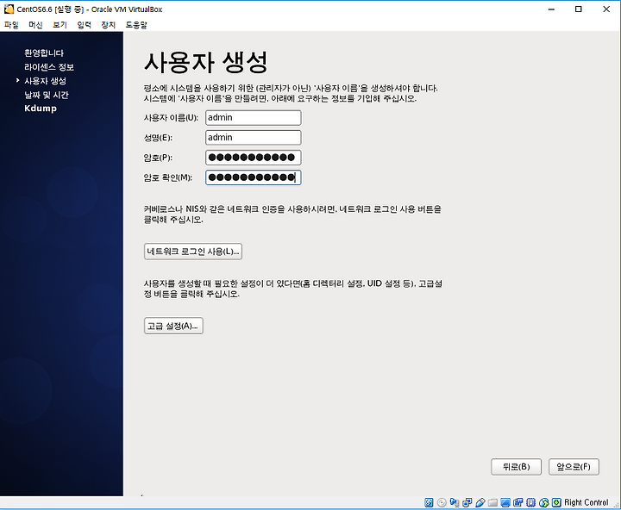621x510 pixels.
Task: Click the 환영합니다 sidebar step
Action: pyautogui.click(x=44, y=53)
